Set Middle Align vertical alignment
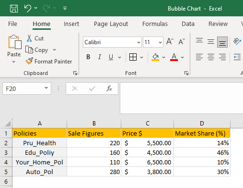 pyautogui.click(x=211, y=42)
